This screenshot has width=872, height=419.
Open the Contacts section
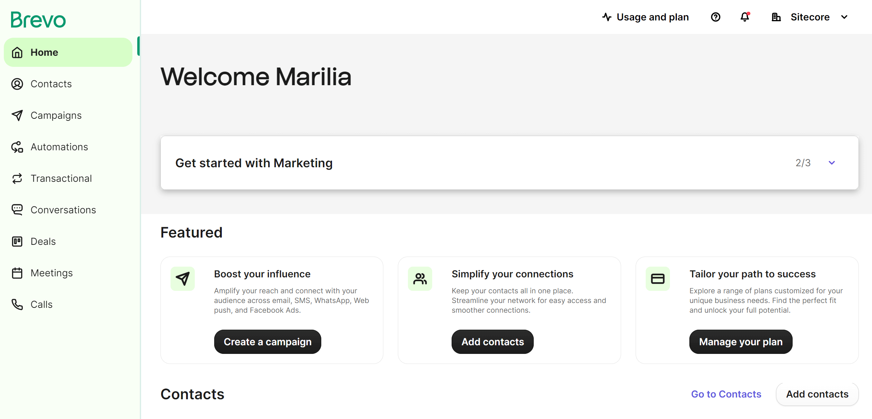(x=51, y=83)
